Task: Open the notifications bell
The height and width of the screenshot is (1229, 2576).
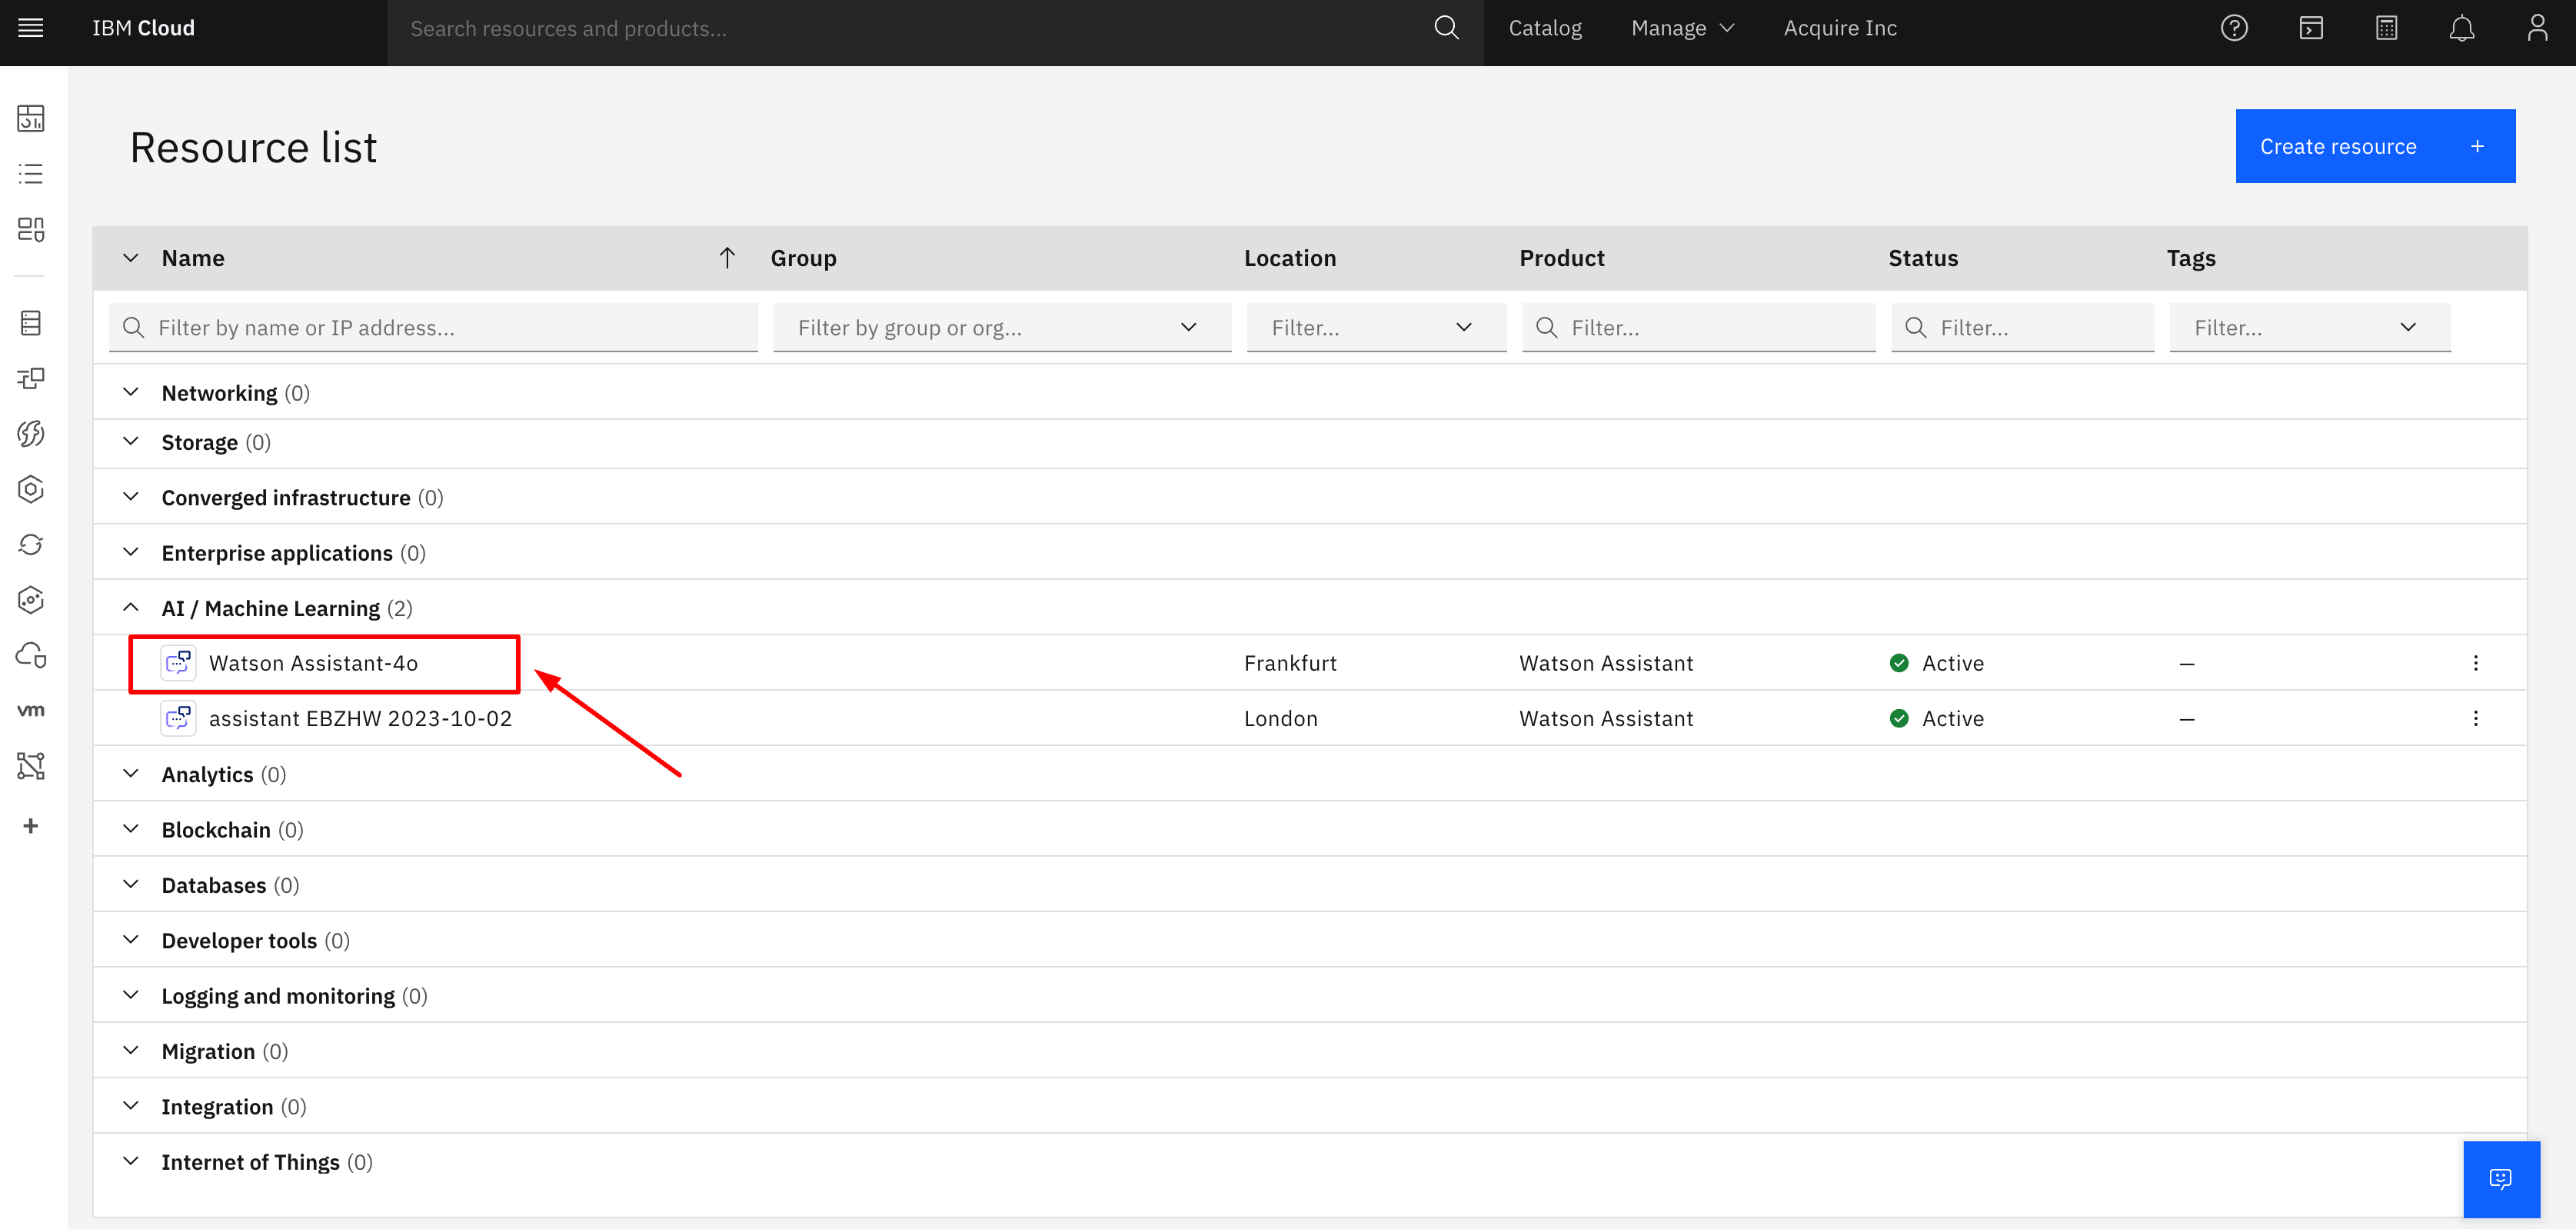Action: coord(2461,28)
